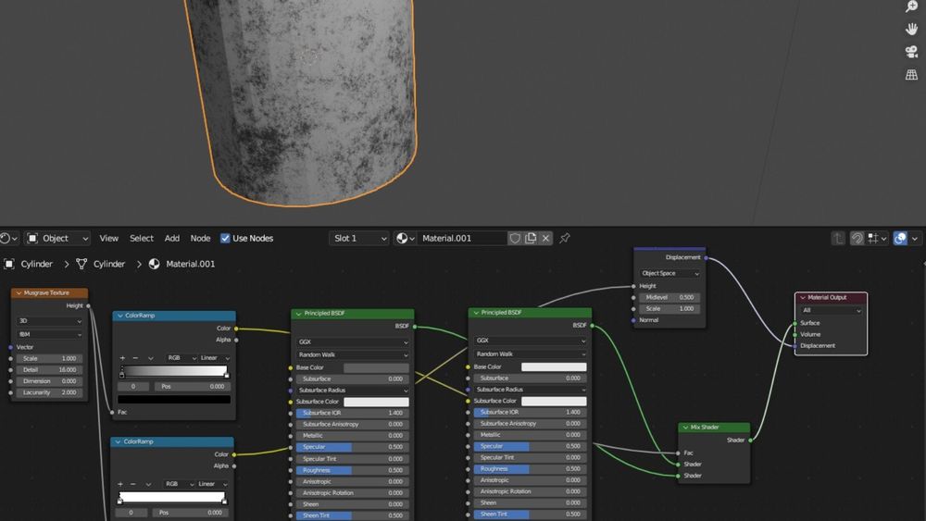The image size is (926, 521).
Task: Click right Principled BSDF Sheen Tint slider
Action: (x=530, y=515)
